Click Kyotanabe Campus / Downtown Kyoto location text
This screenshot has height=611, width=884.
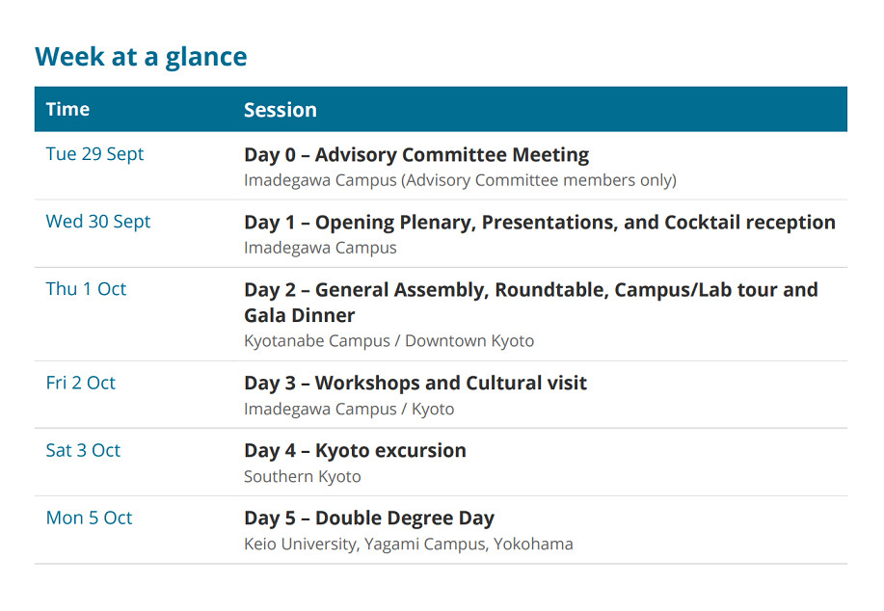coord(389,341)
